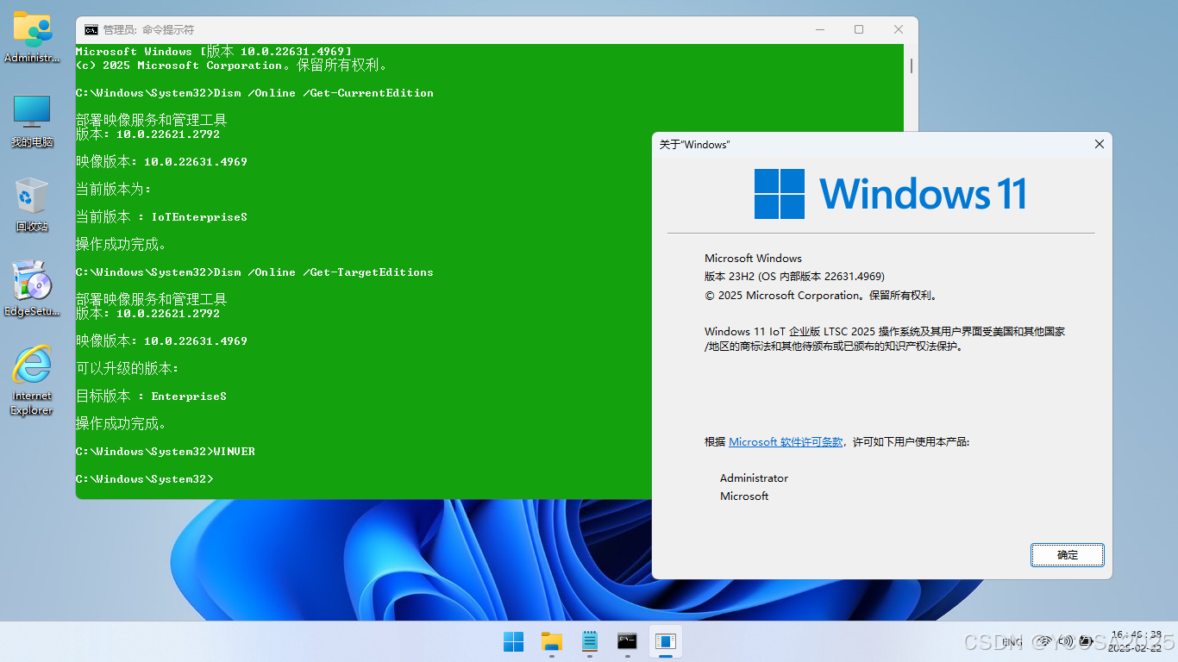Click the Windows 11 logo in dialog
This screenshot has height=662, width=1178.
click(889, 193)
